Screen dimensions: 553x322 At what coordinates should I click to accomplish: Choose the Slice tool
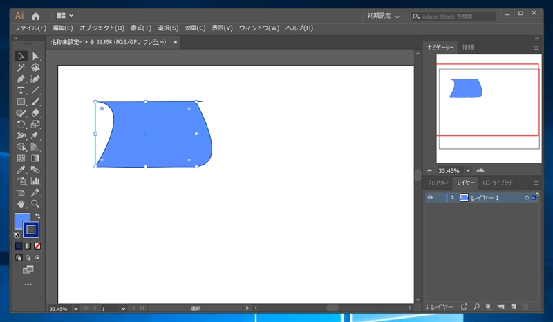pyautogui.click(x=35, y=192)
